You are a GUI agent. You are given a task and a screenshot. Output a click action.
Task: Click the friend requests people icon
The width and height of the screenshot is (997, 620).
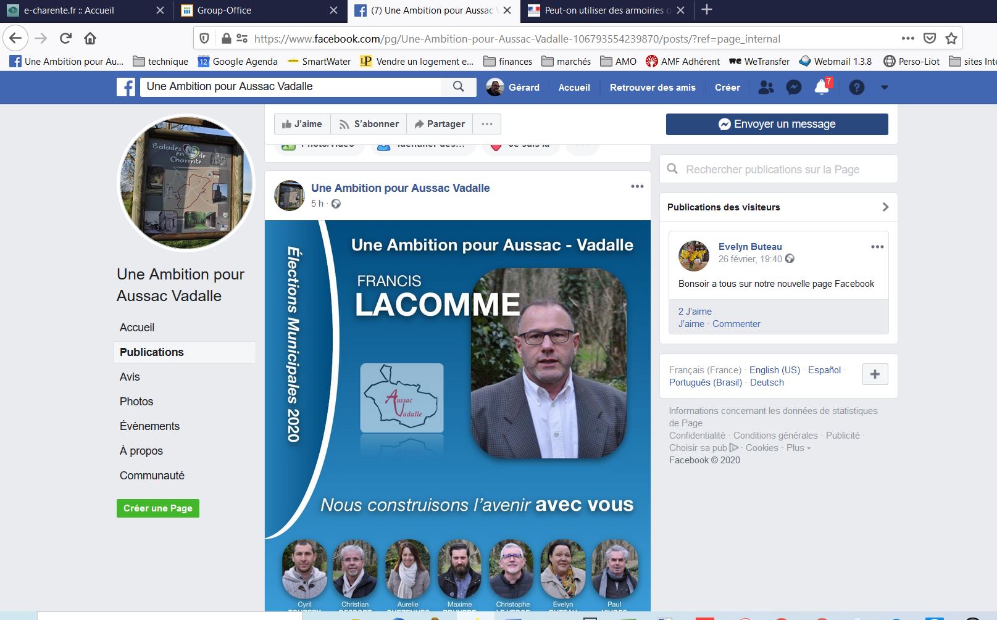(x=766, y=88)
